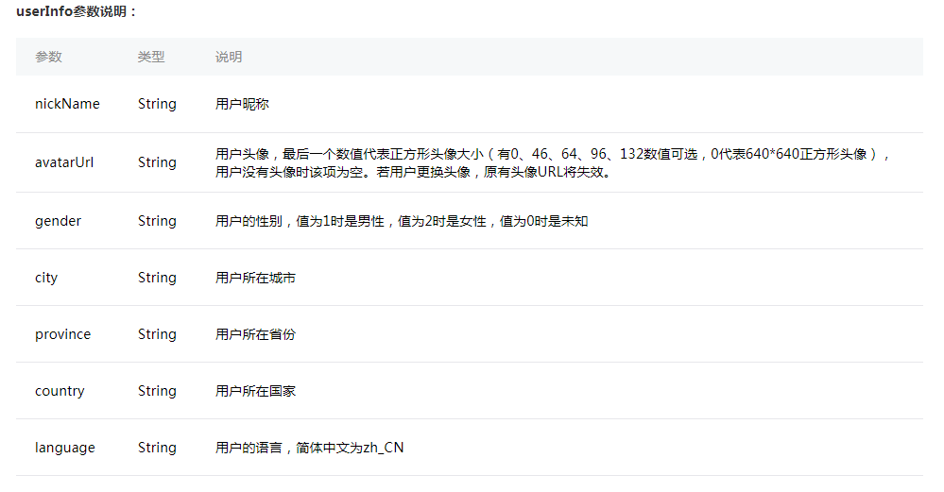Click String type in language row
This screenshot has height=492, width=944.
pyautogui.click(x=157, y=448)
